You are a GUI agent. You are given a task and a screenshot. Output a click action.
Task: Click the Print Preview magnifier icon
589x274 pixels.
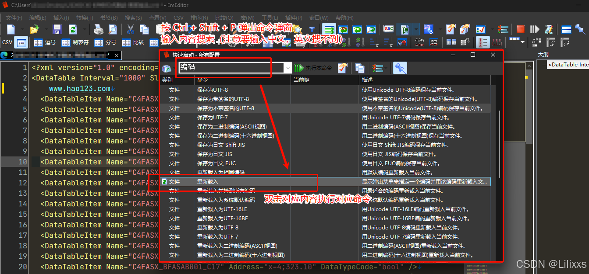[x=113, y=30]
